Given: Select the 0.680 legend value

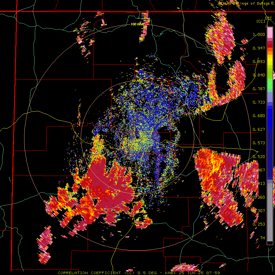Looking at the screenshot, I should (259, 116).
